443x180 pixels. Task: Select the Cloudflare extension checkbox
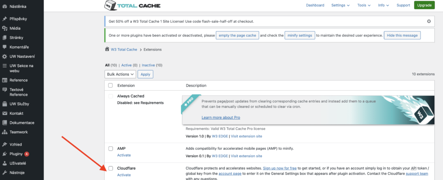(x=111, y=168)
